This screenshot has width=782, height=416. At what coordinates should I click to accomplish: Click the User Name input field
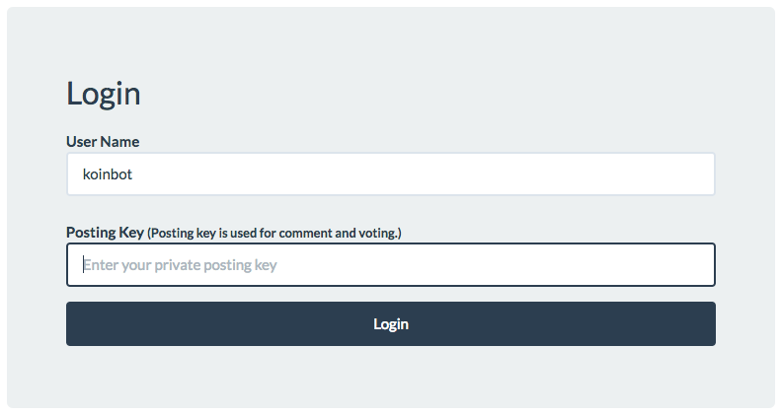pos(390,174)
